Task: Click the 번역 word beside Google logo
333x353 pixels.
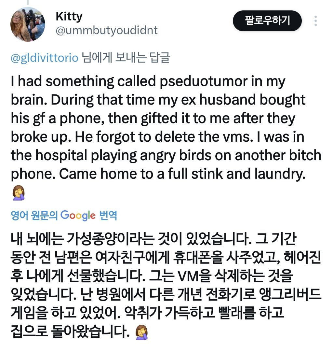Action: point(108,215)
